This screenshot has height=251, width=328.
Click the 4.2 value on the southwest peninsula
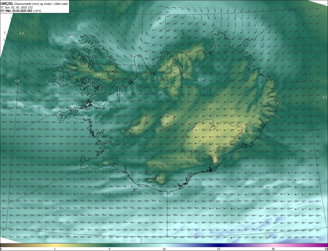(105, 163)
